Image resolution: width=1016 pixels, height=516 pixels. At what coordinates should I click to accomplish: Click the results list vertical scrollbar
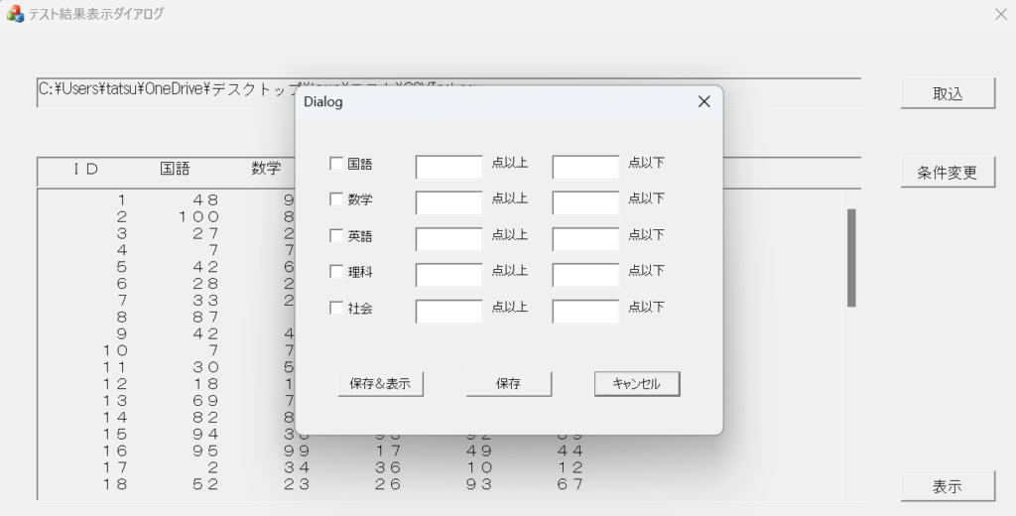[851, 258]
